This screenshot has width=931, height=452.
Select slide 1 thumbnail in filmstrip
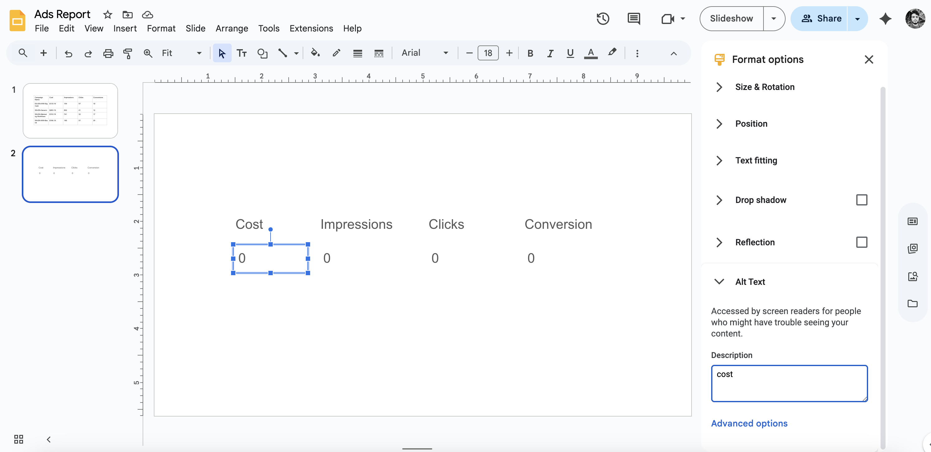tap(70, 111)
